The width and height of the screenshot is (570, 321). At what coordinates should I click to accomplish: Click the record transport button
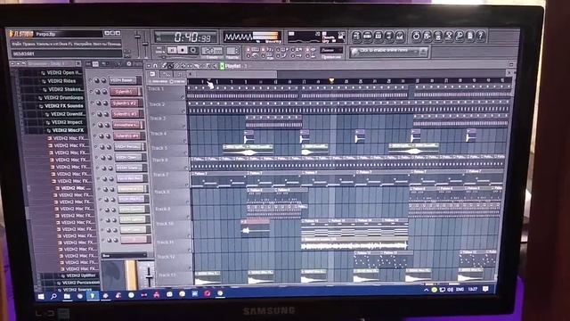[193, 50]
